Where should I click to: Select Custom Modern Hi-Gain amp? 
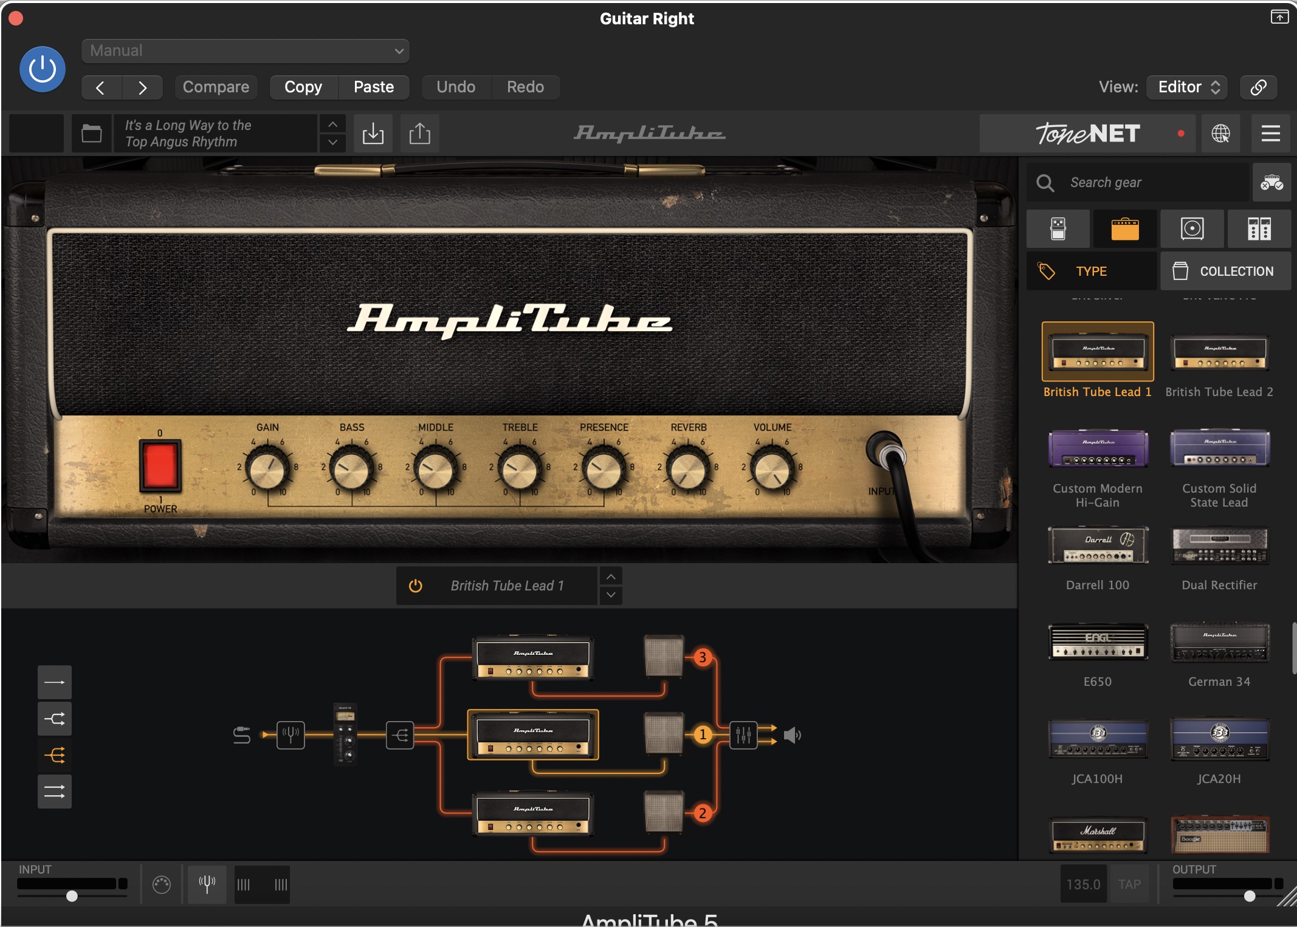[1098, 448]
